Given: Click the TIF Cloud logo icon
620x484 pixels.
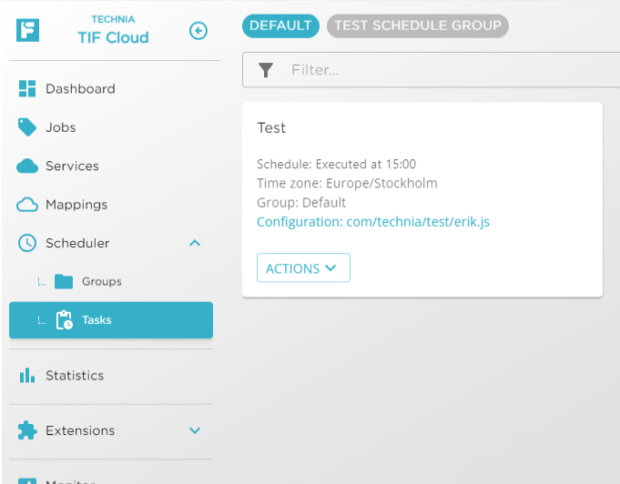Looking at the screenshot, I should click(x=28, y=30).
